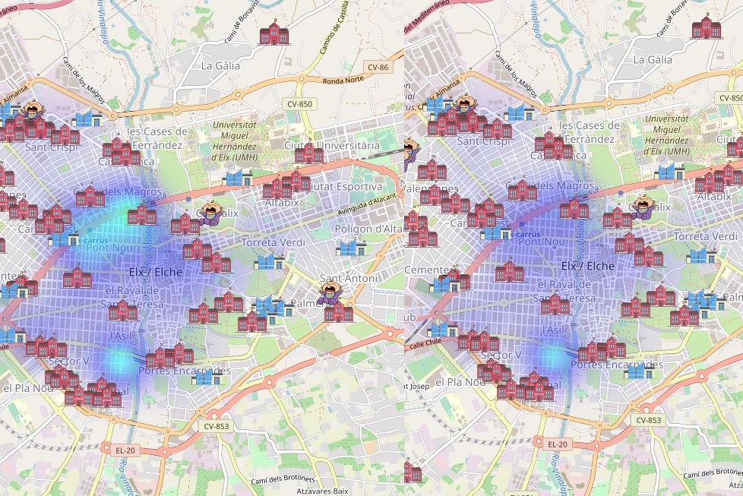The image size is (743, 496).
Task: Open right map's crying face marker near Altabix
Action: [x=644, y=207]
